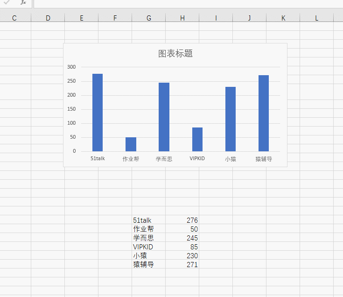Click the formula bar confirm checkmark
This screenshot has width=343, height=297.
point(7,2)
